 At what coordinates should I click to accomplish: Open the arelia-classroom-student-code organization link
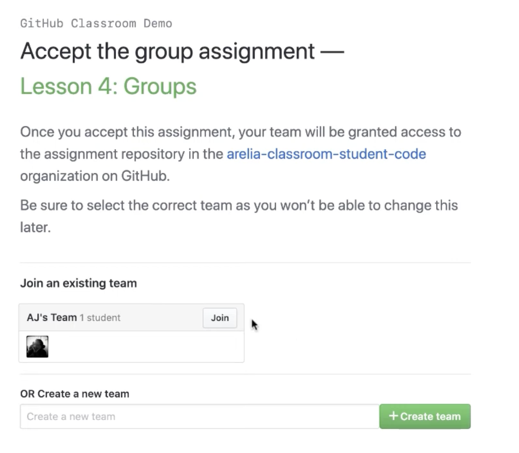(326, 154)
